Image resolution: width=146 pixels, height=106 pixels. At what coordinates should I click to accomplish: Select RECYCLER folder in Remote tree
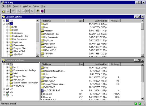click(19, 79)
